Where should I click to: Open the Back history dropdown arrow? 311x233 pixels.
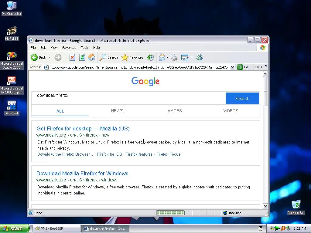[50, 57]
